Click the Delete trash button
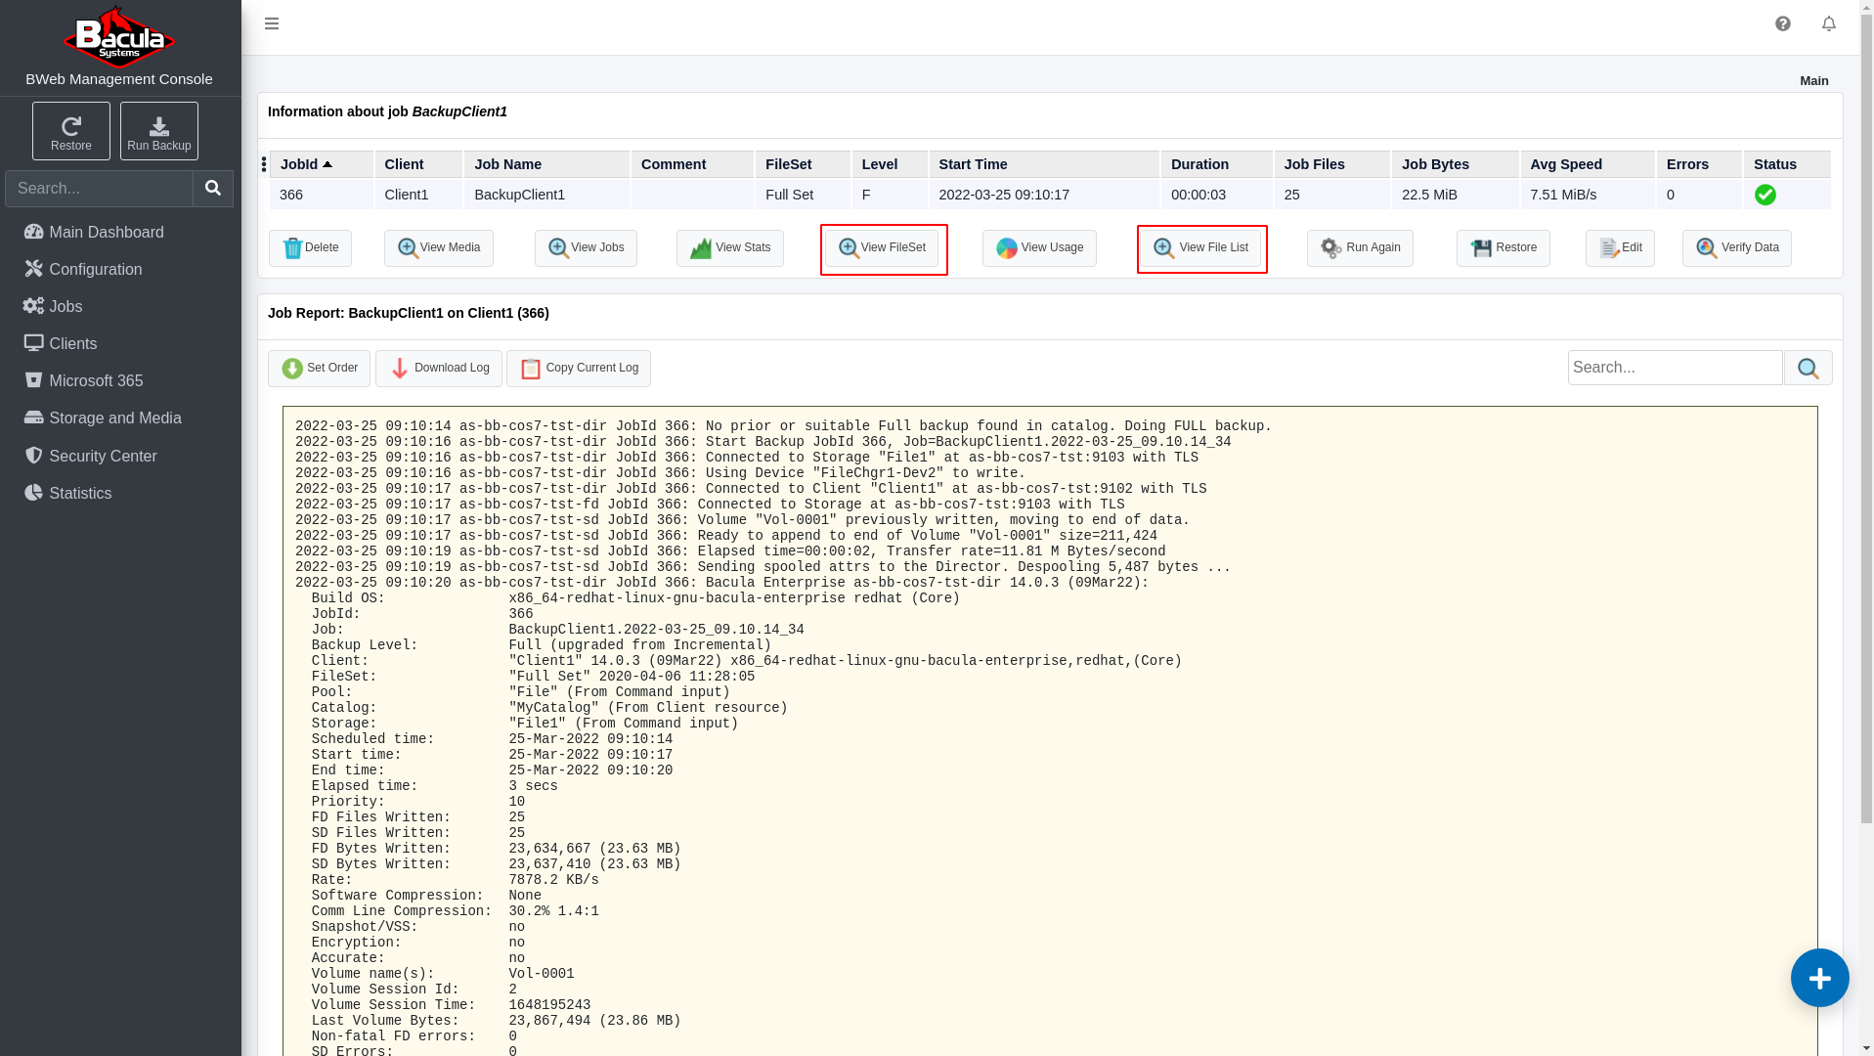 pos(310,248)
